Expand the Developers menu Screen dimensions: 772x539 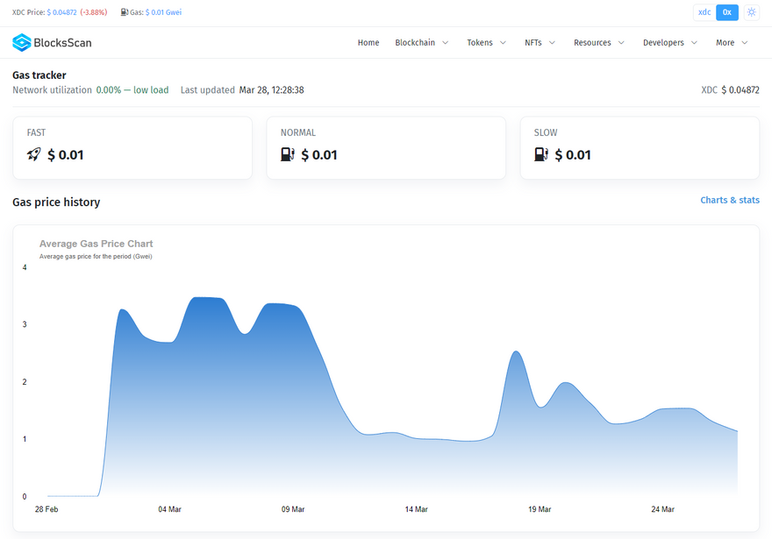(669, 42)
